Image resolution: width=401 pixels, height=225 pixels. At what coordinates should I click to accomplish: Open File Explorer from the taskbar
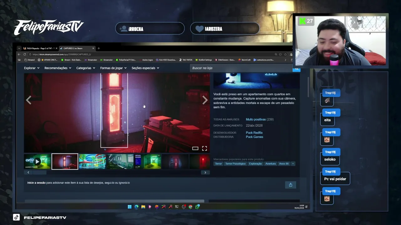[x=143, y=207]
